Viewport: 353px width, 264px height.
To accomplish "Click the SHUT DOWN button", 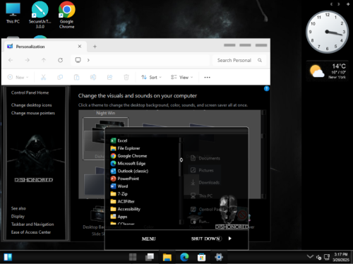I will (x=206, y=239).
